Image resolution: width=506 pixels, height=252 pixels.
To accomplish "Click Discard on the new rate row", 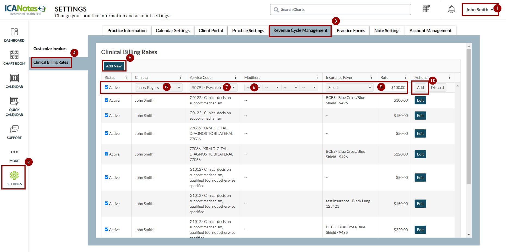I will point(437,88).
